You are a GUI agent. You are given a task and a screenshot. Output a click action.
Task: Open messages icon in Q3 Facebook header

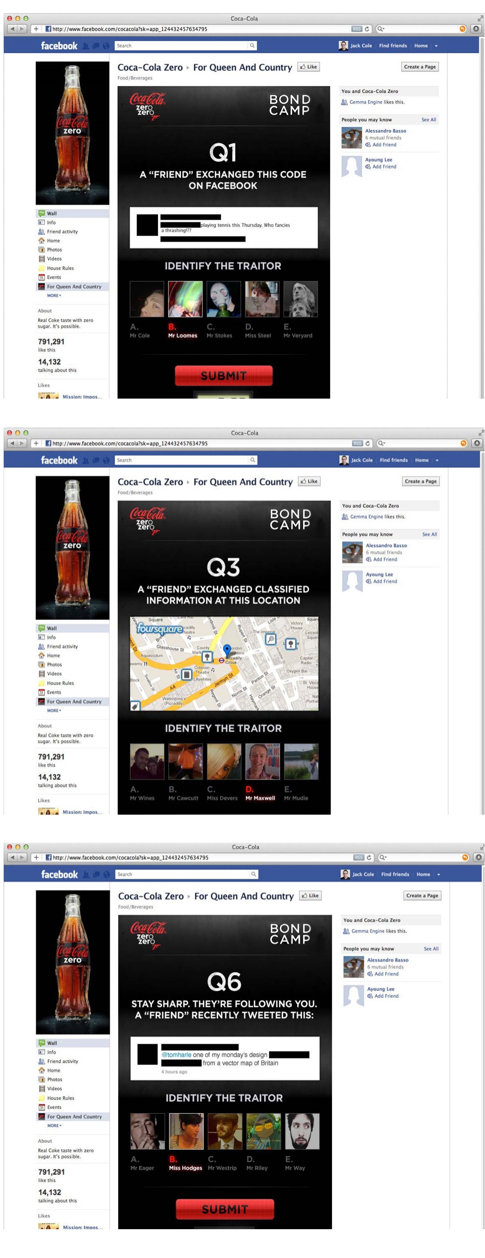(96, 460)
